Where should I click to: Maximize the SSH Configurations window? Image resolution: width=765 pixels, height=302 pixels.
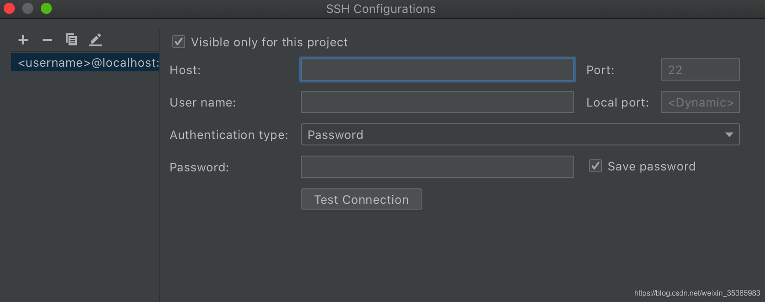(x=46, y=8)
